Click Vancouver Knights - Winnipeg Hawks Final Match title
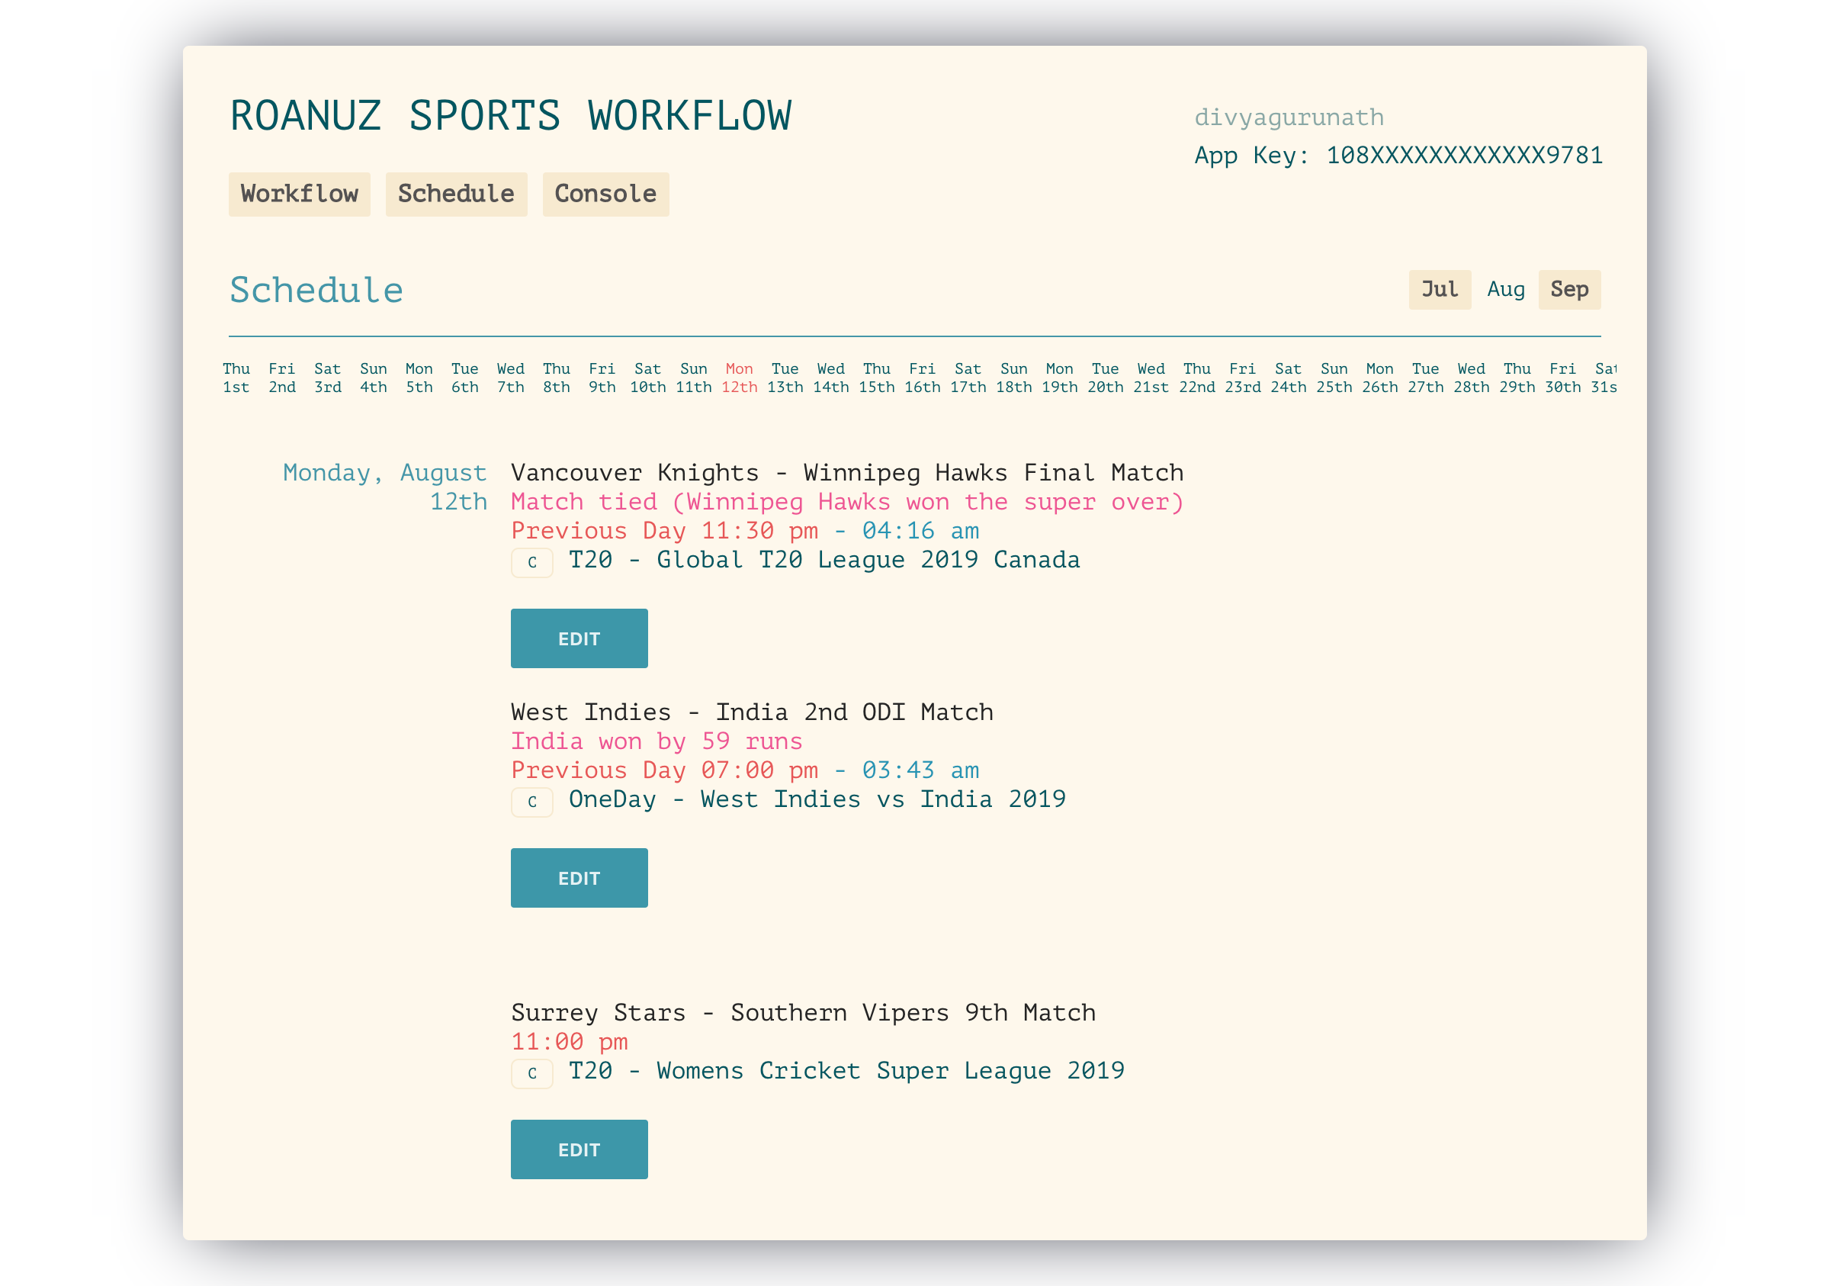Screen dimensions: 1830x1286 (847, 473)
